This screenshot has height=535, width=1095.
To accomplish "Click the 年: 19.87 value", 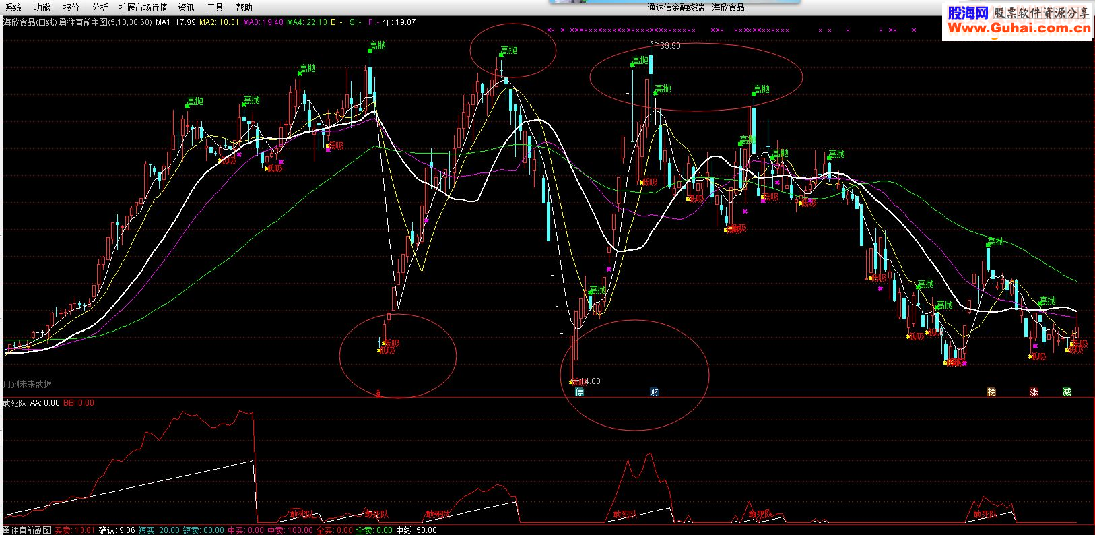I will [x=399, y=22].
